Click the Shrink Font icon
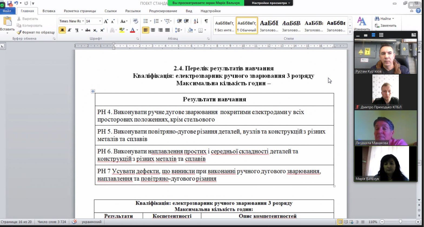 (113, 21)
